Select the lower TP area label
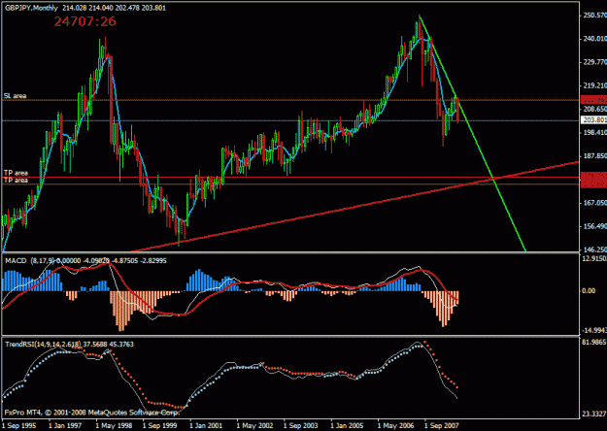607x431 pixels. (x=16, y=181)
